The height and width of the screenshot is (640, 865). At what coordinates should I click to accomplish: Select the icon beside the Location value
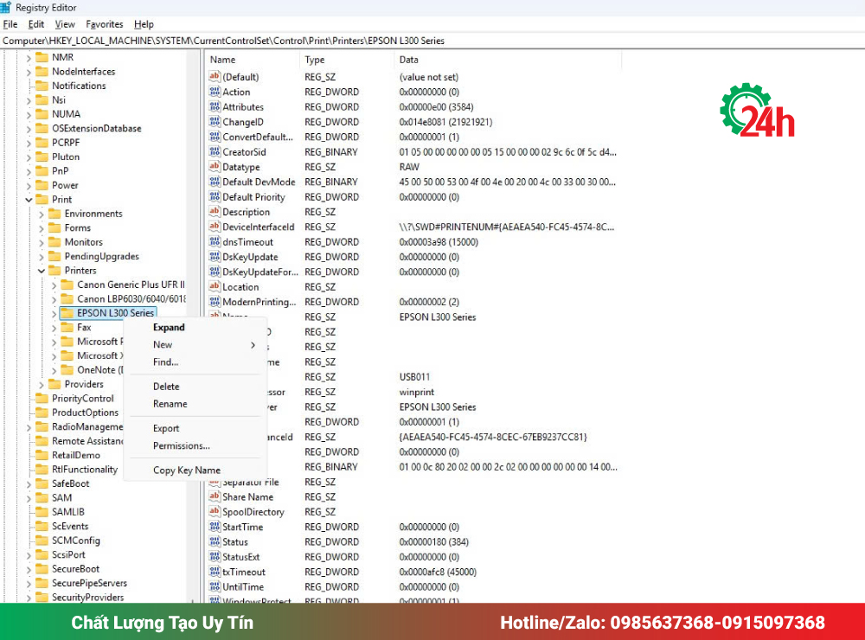tap(215, 287)
